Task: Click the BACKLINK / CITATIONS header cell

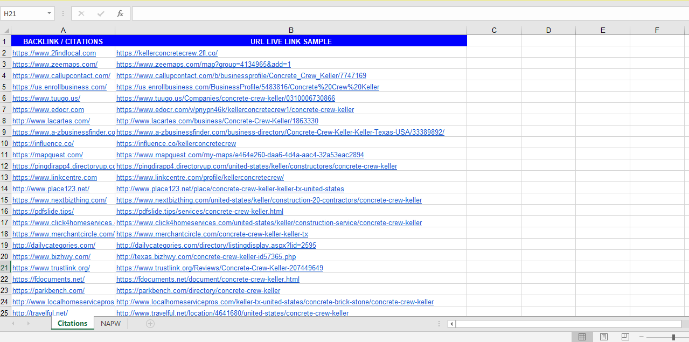Action: [63, 41]
